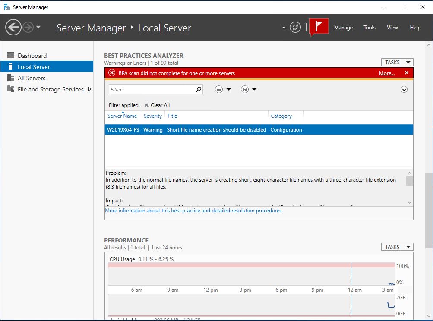The height and width of the screenshot is (321, 433).
Task: Click the File and Storage Services icon
Action: (x=11, y=89)
